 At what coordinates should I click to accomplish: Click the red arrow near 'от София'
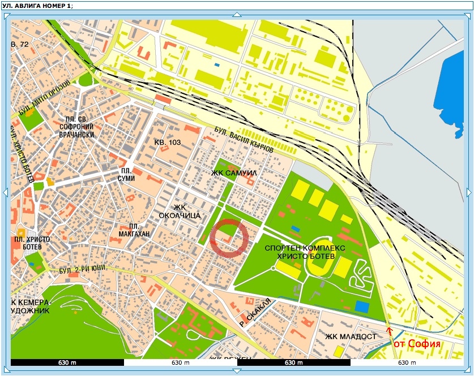389,330
